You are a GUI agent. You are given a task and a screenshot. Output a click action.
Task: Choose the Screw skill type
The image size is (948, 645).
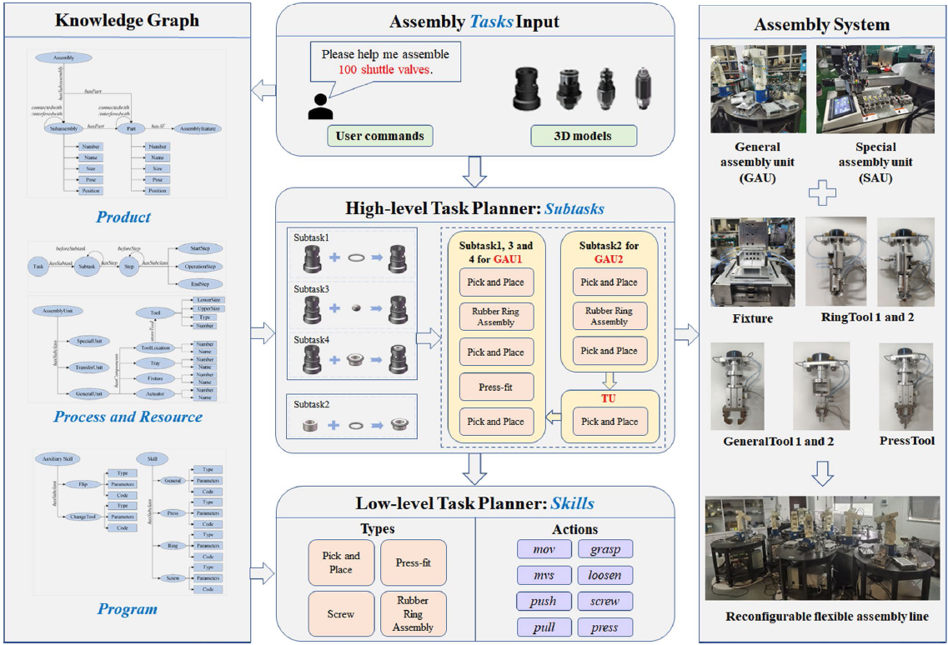tap(340, 613)
